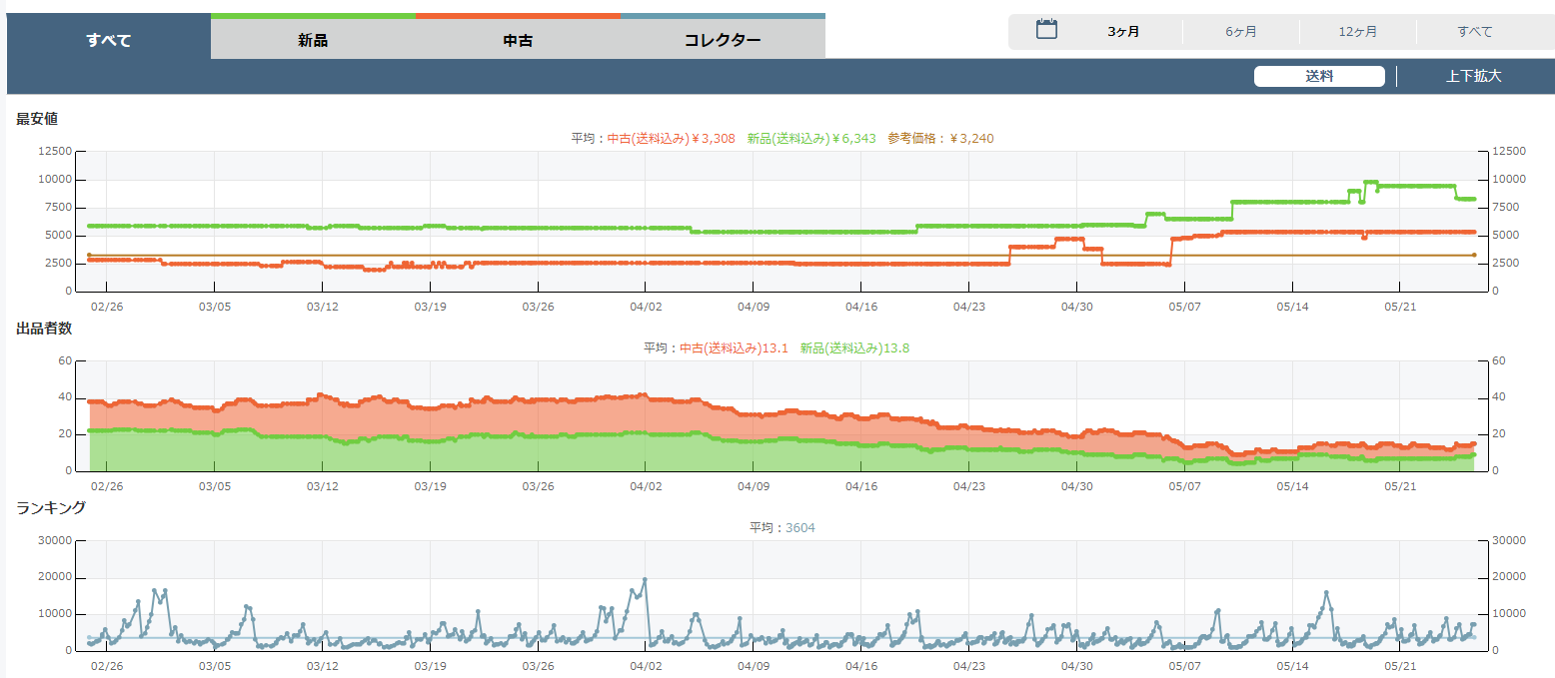
Task: Switch to the すべて tab
Action: 109,40
